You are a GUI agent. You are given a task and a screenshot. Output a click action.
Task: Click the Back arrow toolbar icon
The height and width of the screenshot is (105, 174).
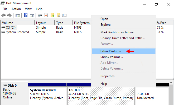[3, 15]
